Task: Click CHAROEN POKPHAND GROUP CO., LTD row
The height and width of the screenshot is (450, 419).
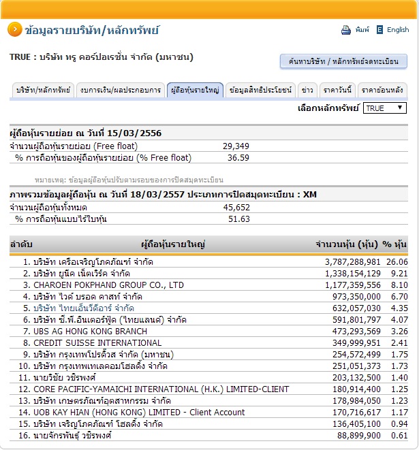Action: 208,285
